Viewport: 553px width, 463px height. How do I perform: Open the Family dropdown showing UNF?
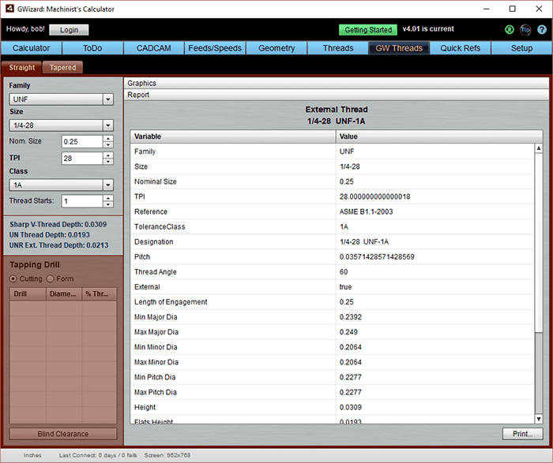[x=108, y=99]
